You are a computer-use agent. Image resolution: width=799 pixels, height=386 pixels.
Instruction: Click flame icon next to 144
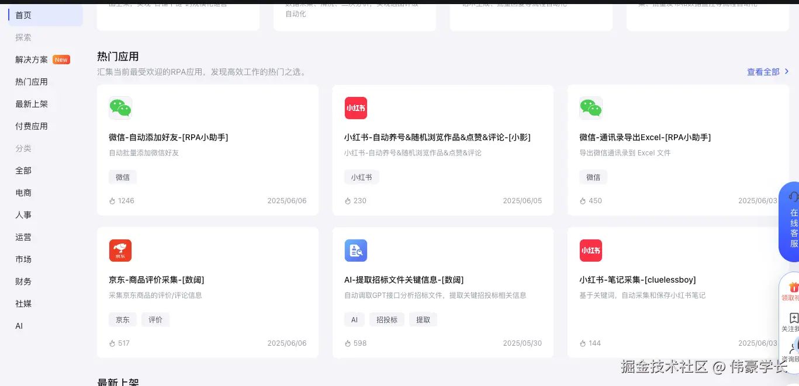coord(583,343)
